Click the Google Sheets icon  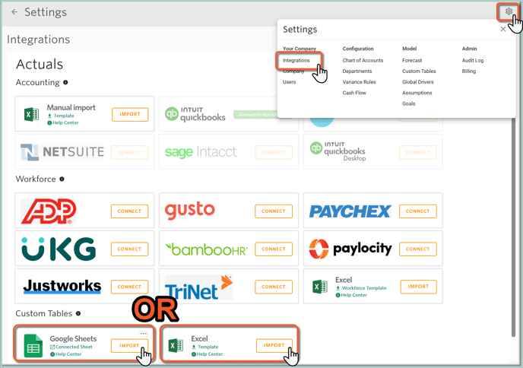tap(33, 346)
